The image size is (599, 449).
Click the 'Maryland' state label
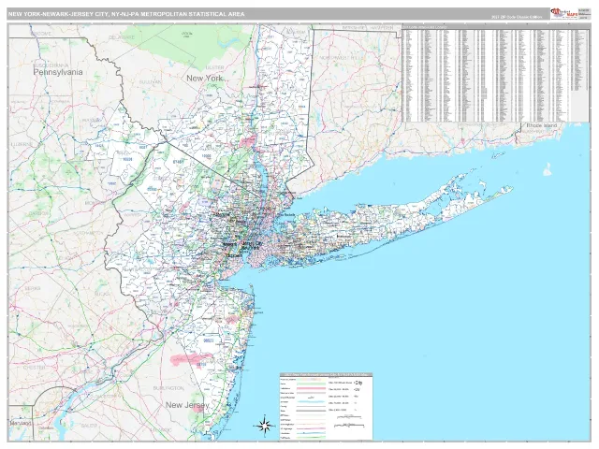(21, 424)
